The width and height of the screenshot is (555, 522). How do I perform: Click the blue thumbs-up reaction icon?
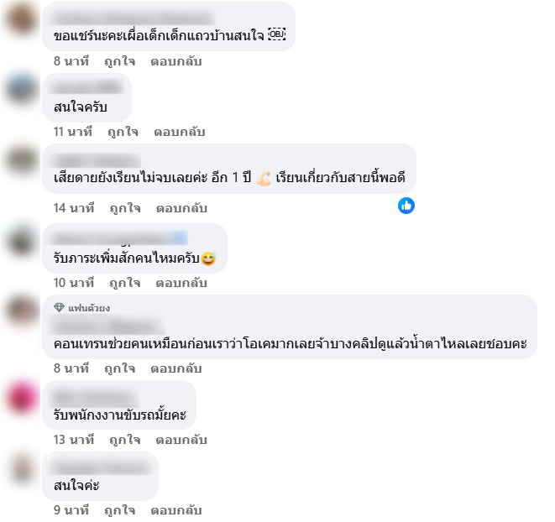[x=406, y=206]
